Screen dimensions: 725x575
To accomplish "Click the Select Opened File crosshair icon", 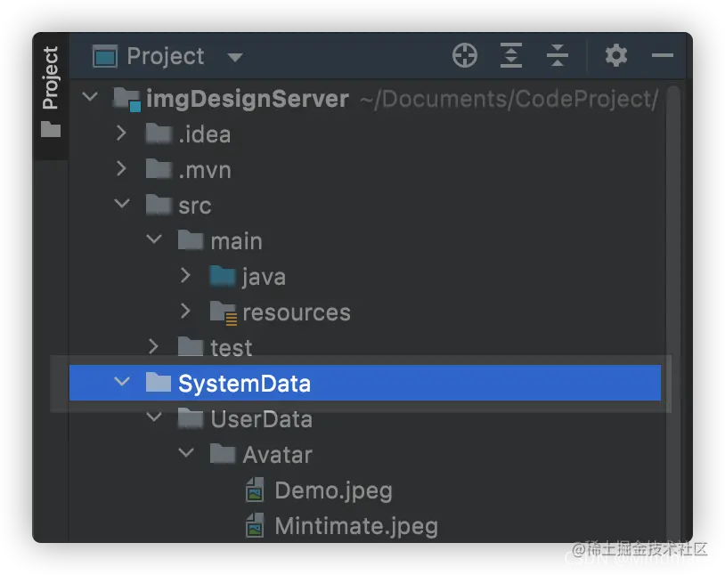I will pyautogui.click(x=465, y=56).
